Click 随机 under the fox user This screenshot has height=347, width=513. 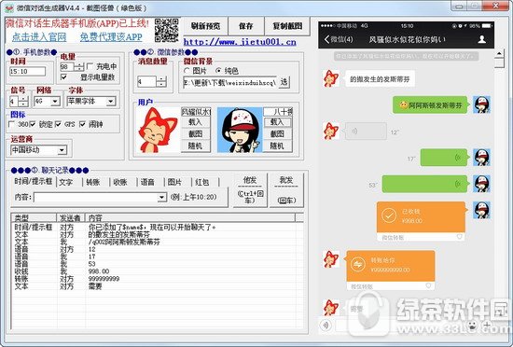pos(195,146)
